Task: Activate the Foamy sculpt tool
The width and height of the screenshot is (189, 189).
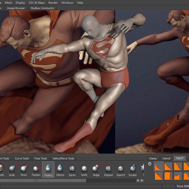Action: [48, 169]
